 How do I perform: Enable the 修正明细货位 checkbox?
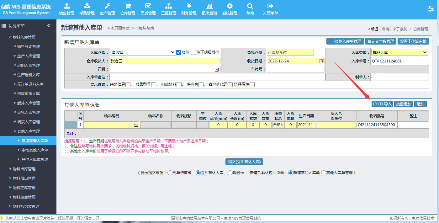point(193,52)
